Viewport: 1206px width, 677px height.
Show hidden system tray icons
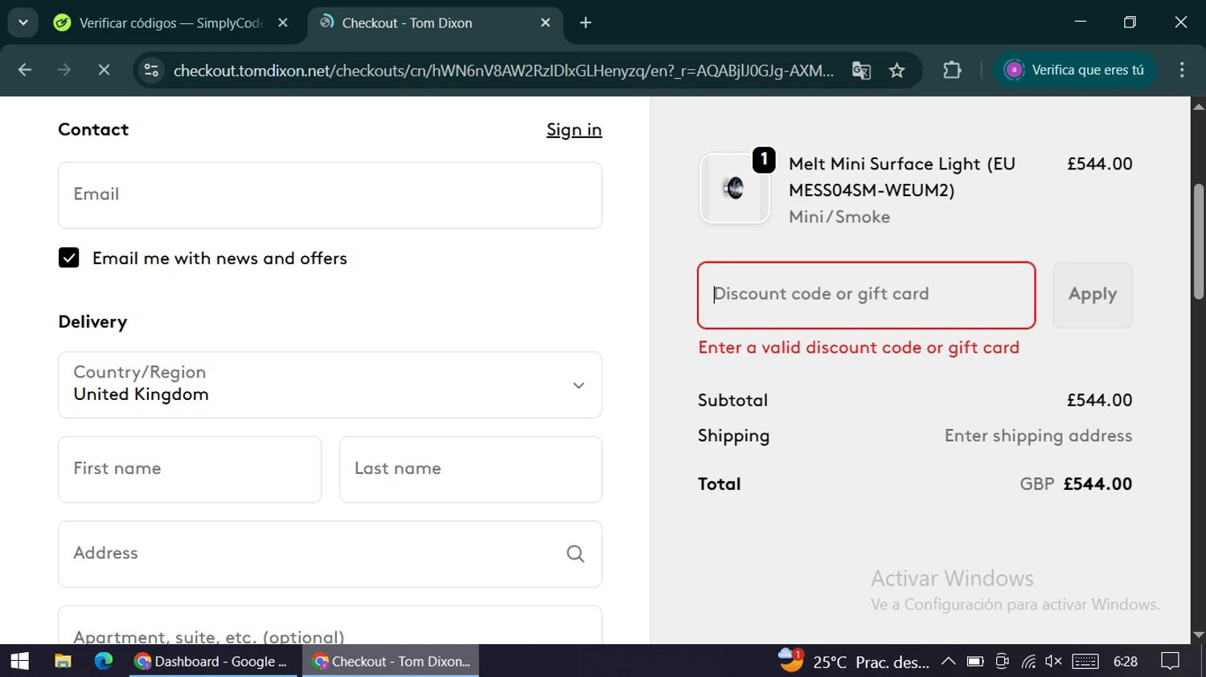[x=949, y=661]
